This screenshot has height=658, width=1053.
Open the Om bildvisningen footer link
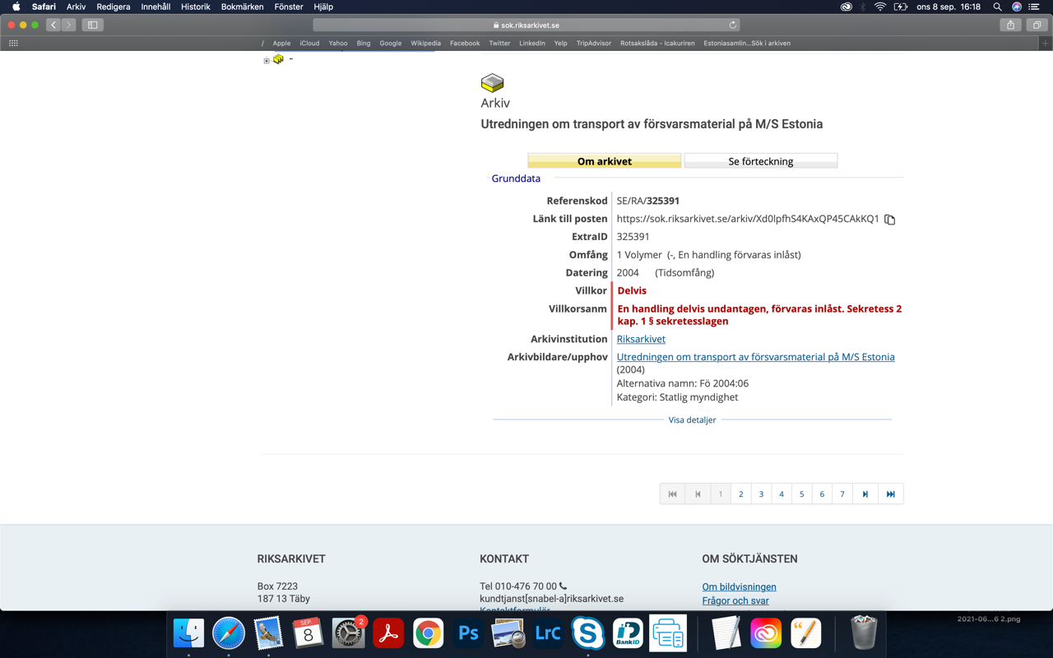[739, 586]
